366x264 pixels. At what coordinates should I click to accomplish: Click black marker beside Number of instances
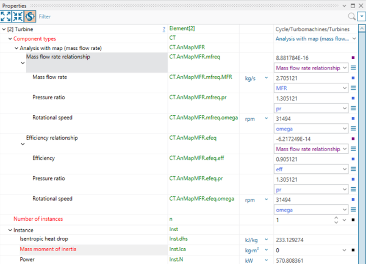353,220
